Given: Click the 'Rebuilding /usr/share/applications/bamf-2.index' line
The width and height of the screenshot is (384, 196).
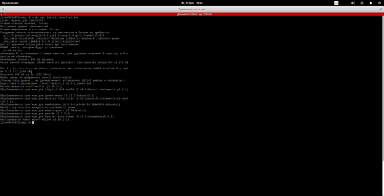Looking at the screenshot, I should click(x=40, y=107).
